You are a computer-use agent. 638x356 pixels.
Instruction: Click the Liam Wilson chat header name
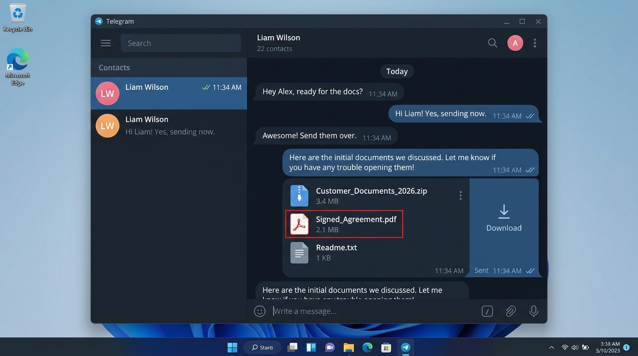(278, 38)
